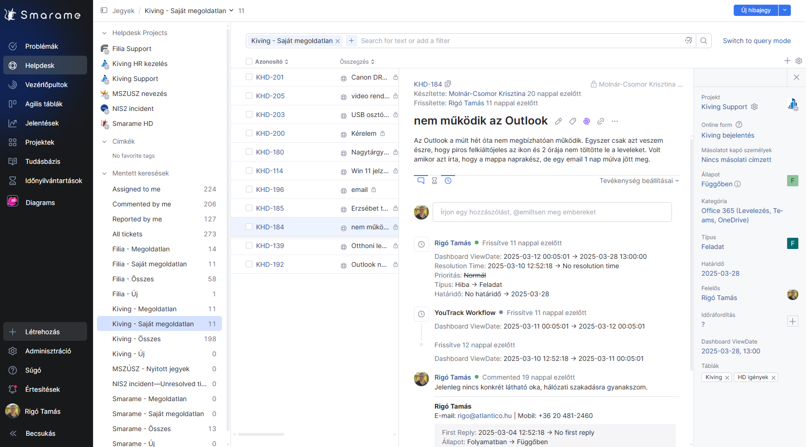
Task: Open the saved search dropdown in breadcrumb
Action: pyautogui.click(x=231, y=10)
